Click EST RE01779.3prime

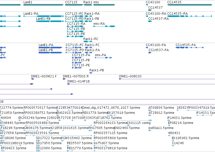click(83, 115)
